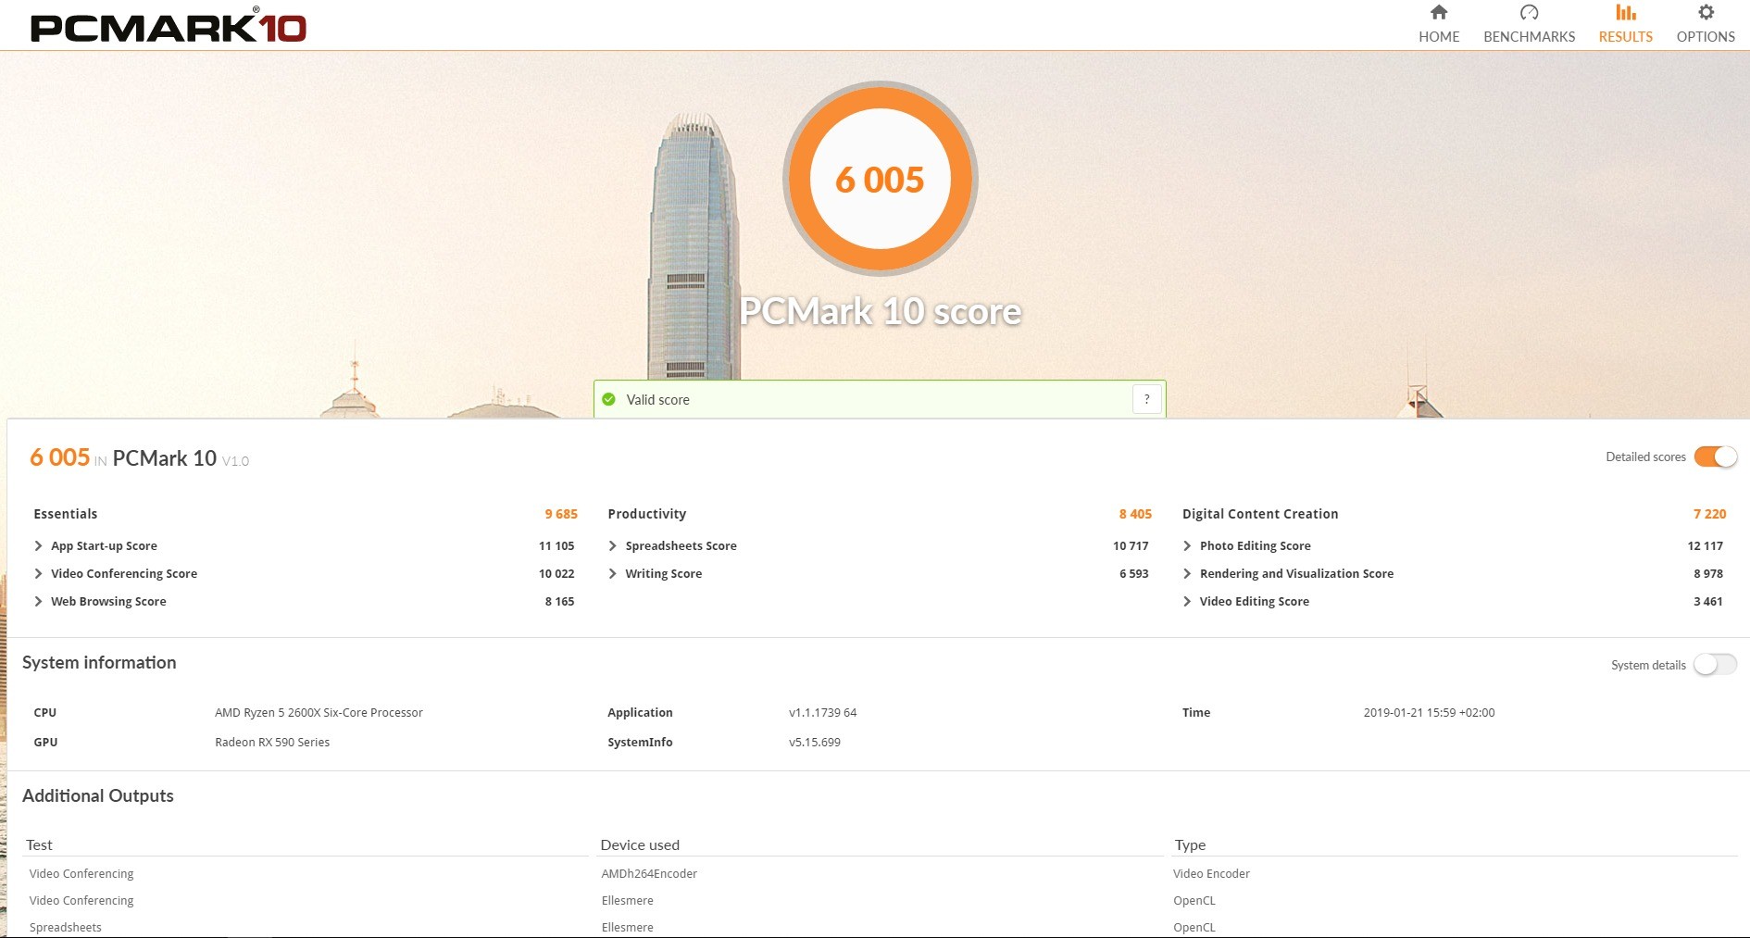Click the PCMark 10 logo
1750x938 pixels.
tap(169, 26)
